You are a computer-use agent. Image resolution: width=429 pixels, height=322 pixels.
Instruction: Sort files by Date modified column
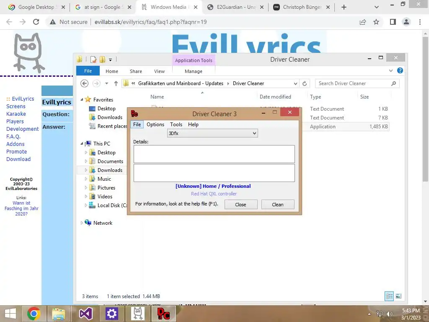275,97
